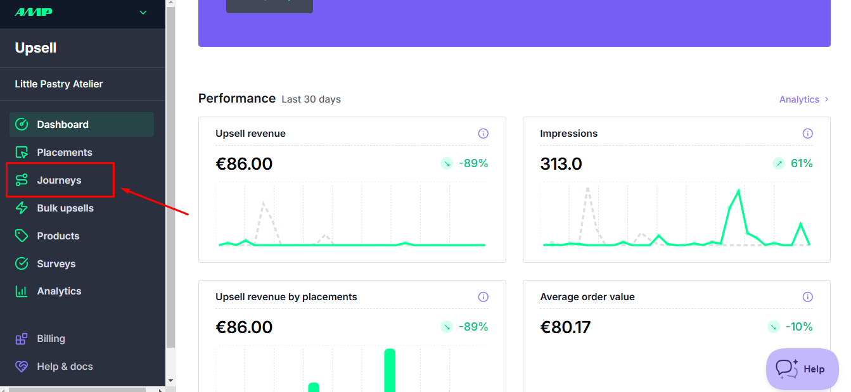Click the -89% trend arrow on revenue by placements

[447, 327]
